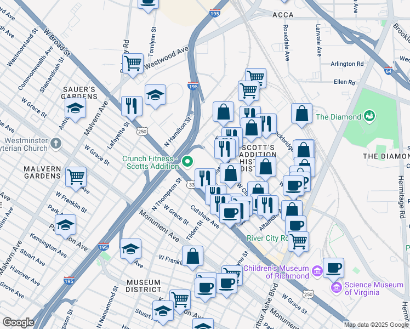Click the Ellen Rd street label

pyautogui.click(x=345, y=82)
